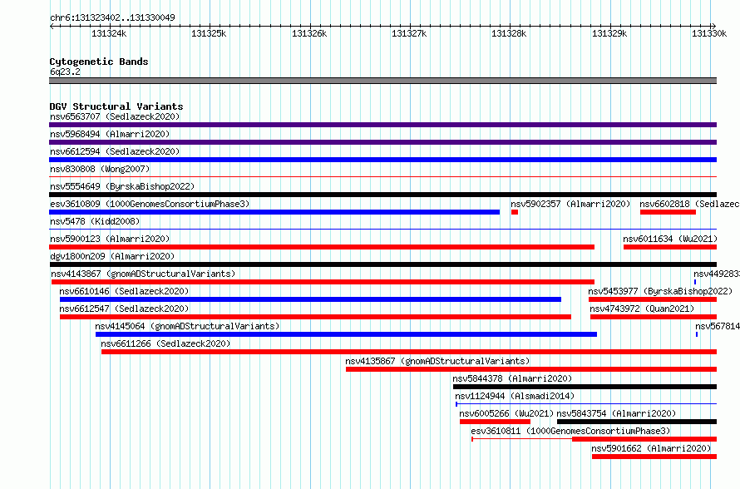Image resolution: width=740 pixels, height=489 pixels.
Task: Select esv3610809 (1000GenomesConsortiumPhase3) label
Action: click(150, 204)
